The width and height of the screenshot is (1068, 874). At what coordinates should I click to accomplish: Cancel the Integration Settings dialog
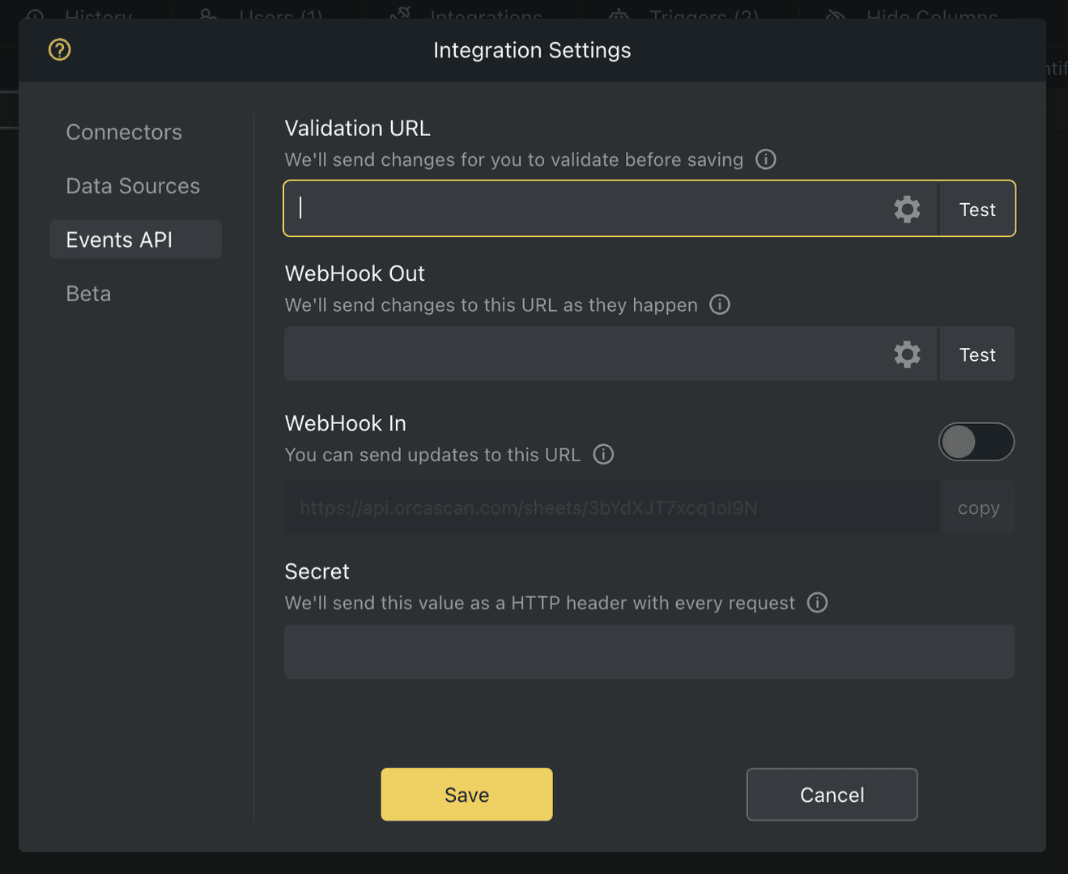[x=832, y=794]
